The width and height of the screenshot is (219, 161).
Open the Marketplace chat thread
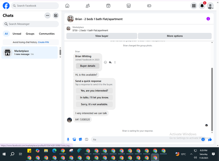[x=29, y=52]
